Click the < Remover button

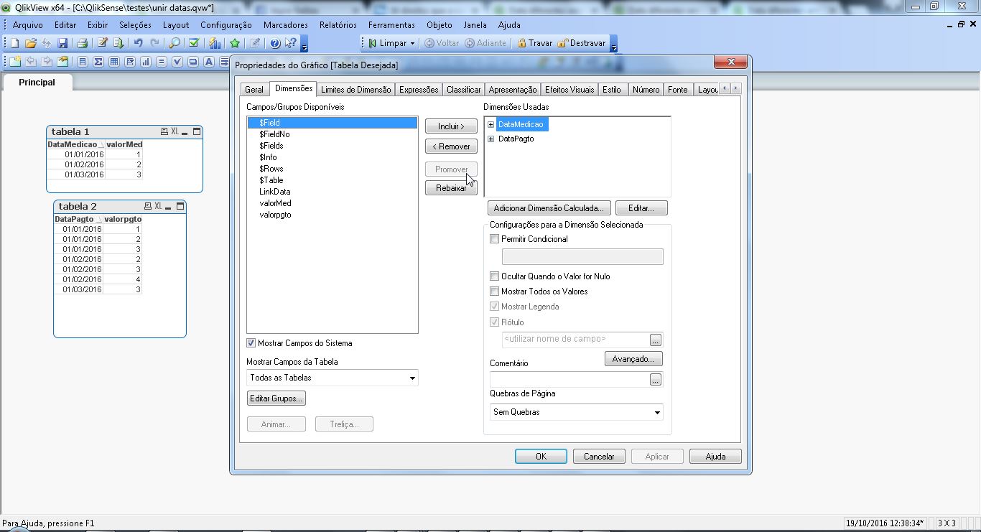[451, 146]
